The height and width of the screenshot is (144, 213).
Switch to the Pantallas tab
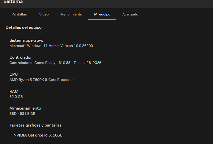coord(19,14)
